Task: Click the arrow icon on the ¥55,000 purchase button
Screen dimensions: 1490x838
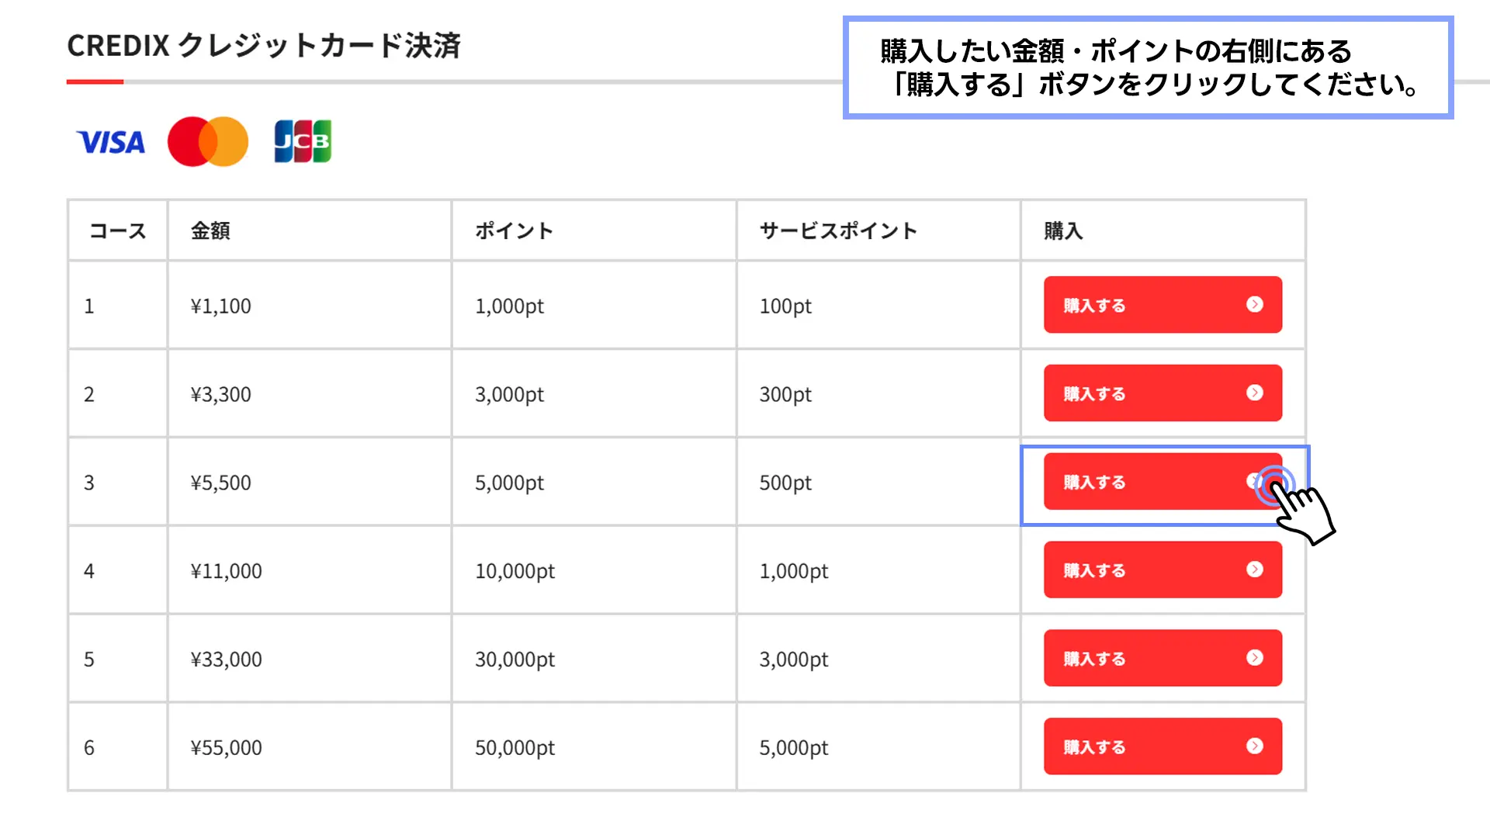Action: click(x=1255, y=746)
